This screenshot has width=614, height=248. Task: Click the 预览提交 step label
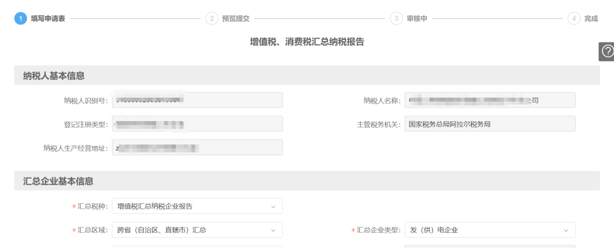tap(236, 18)
